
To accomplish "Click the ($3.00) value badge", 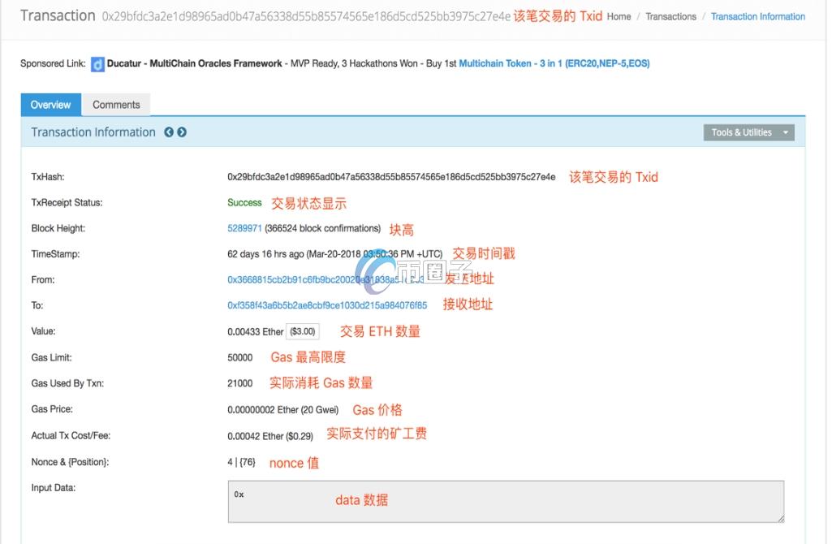I will coord(302,330).
